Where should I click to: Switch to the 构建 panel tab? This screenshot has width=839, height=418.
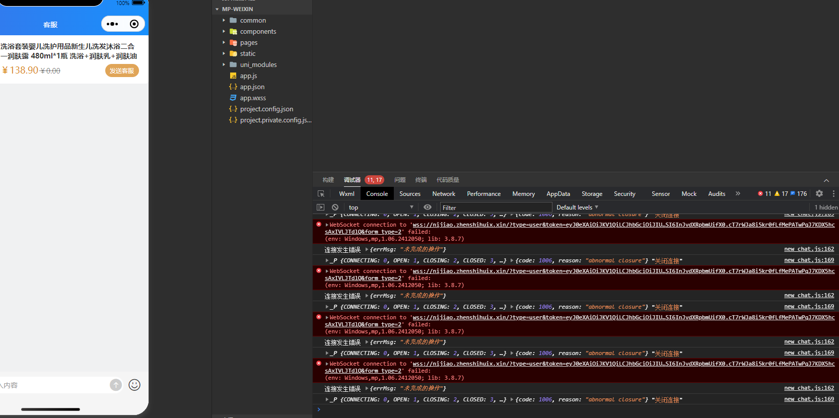coord(328,180)
